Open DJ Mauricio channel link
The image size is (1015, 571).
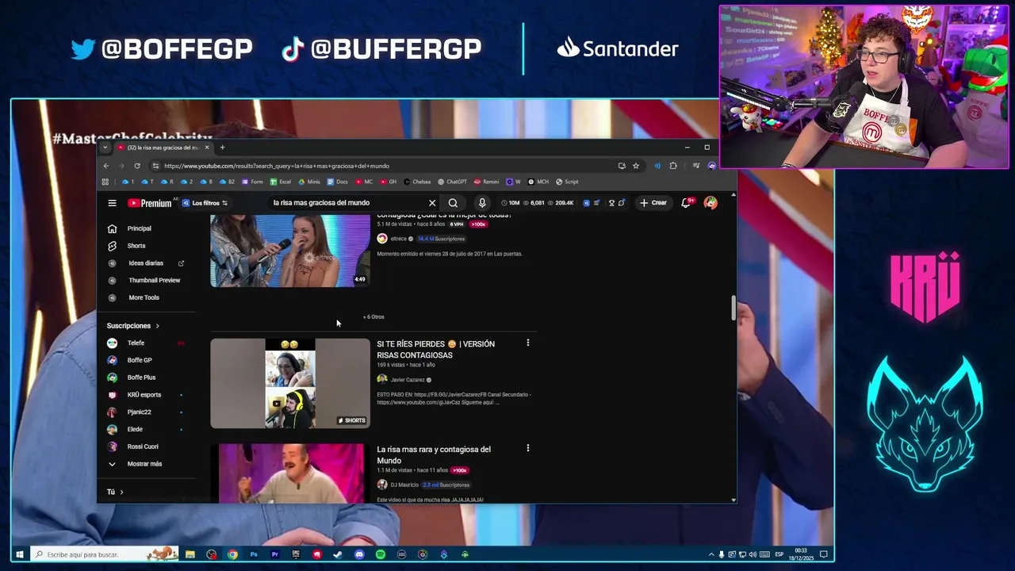coord(404,485)
